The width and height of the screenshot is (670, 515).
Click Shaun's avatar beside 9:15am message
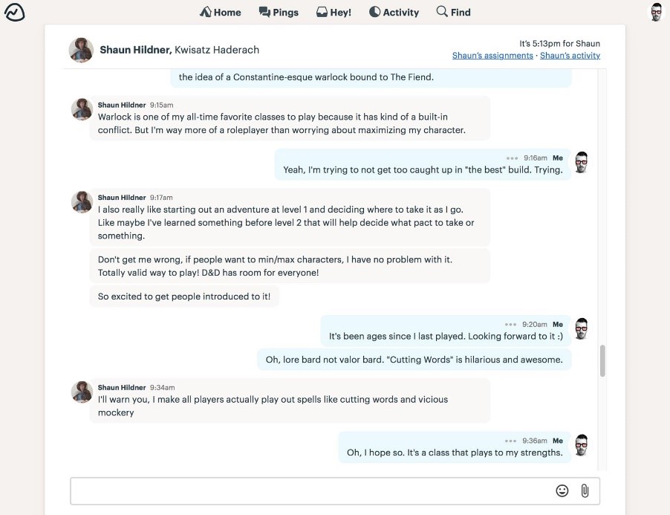coord(82,109)
